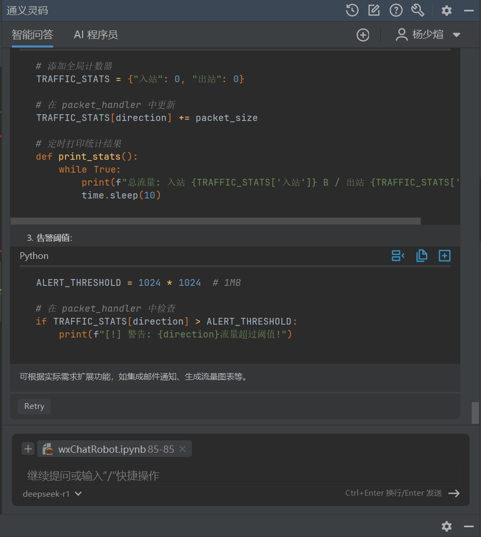Viewport: 481px width, 537px height.
Task: Create new file from Python code
Action: [x=444, y=255]
